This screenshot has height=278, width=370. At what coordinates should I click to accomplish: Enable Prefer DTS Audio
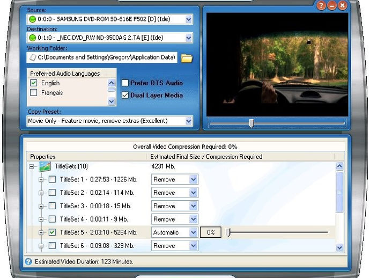[x=125, y=83]
